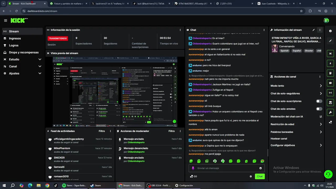Viewport: 336px width, 189px height.
Task: Open the Chat panel options menu
Action: tap(264, 30)
